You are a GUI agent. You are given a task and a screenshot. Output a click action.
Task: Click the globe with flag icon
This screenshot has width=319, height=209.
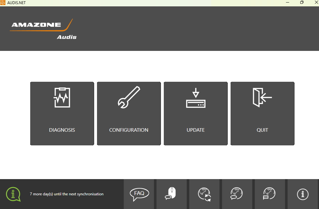click(x=270, y=194)
